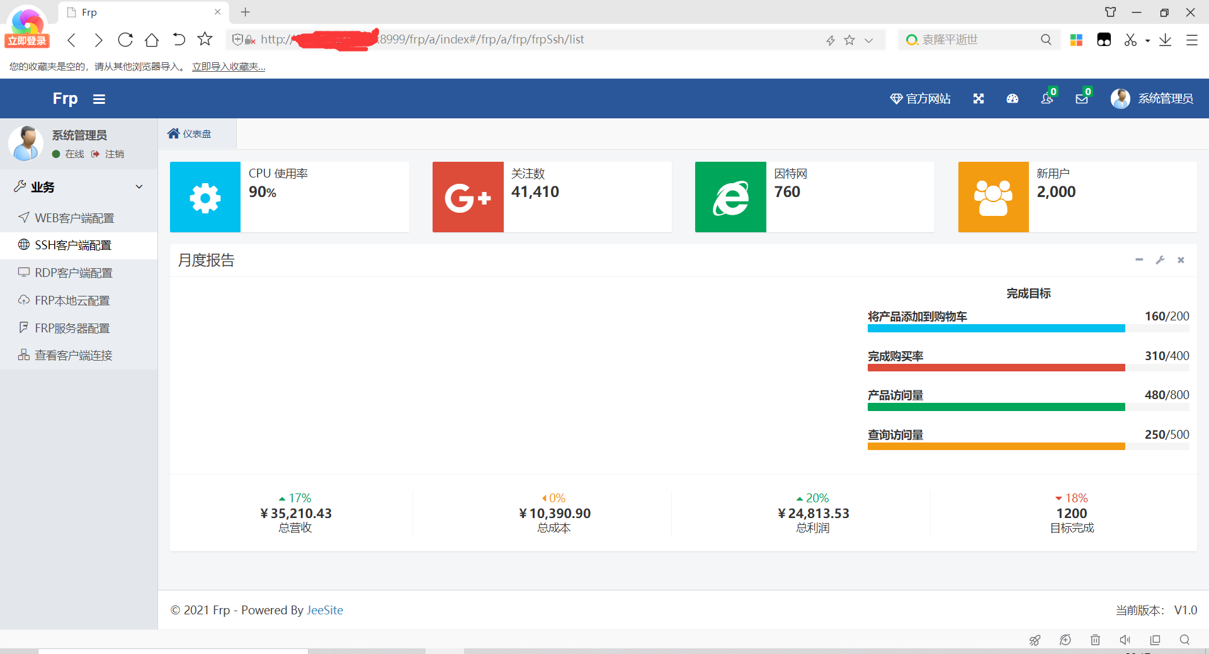
Task: Toggle the hamburger menu beside Frp logo
Action: click(x=99, y=99)
